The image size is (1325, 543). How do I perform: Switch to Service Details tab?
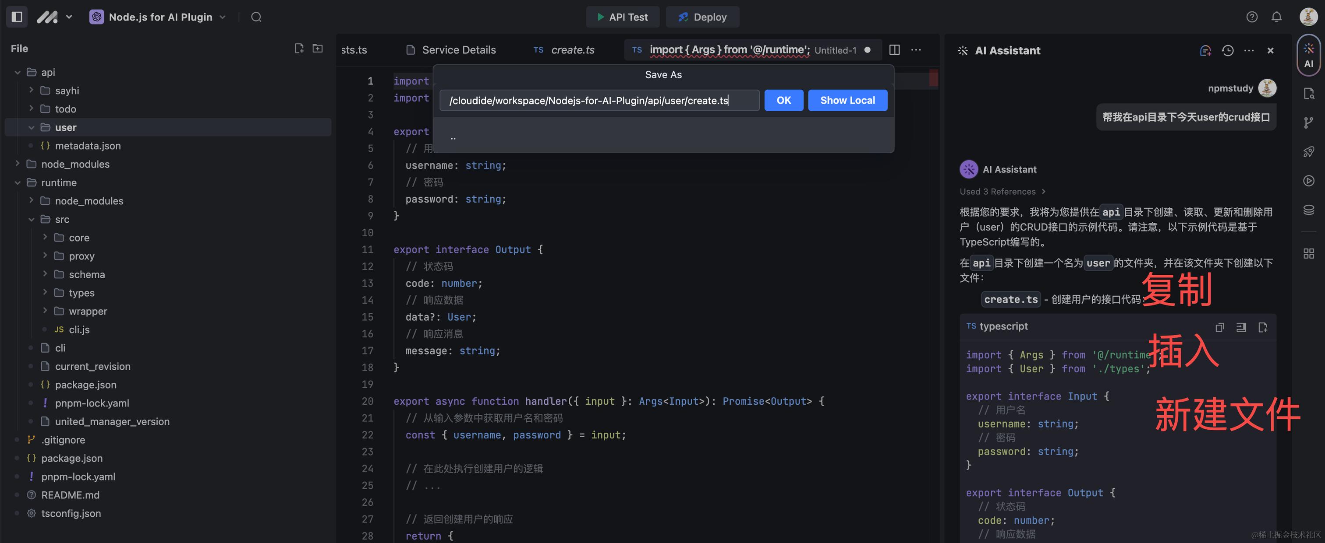coord(458,50)
